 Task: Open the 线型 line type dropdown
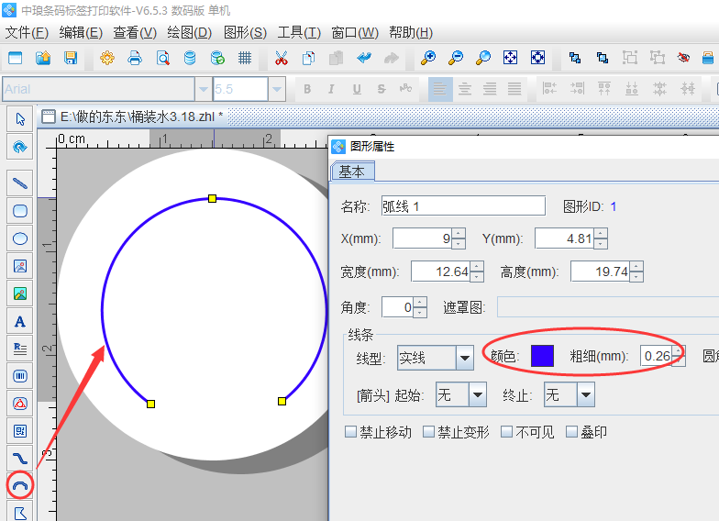(464, 358)
